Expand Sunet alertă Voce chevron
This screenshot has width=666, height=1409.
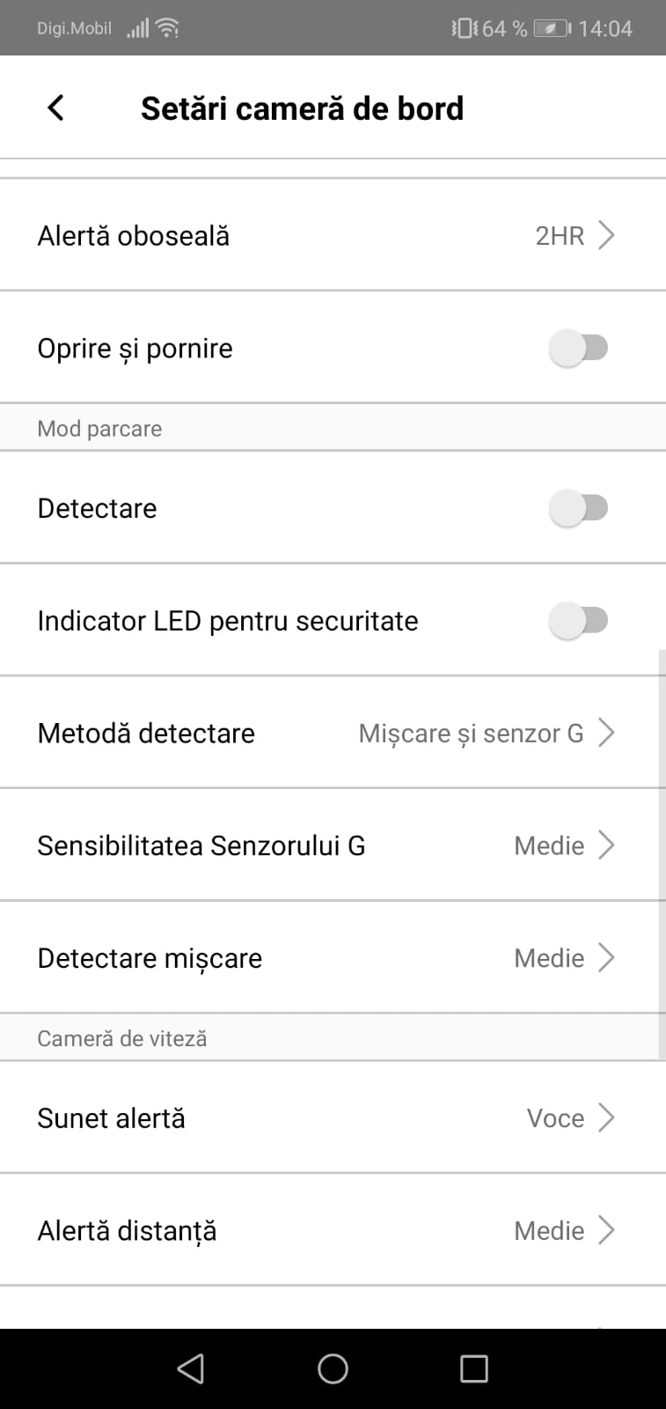tap(606, 1118)
